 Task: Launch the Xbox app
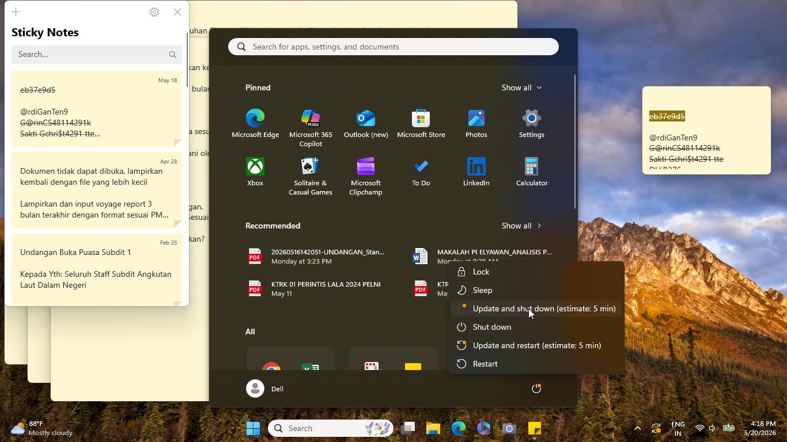coord(255,172)
